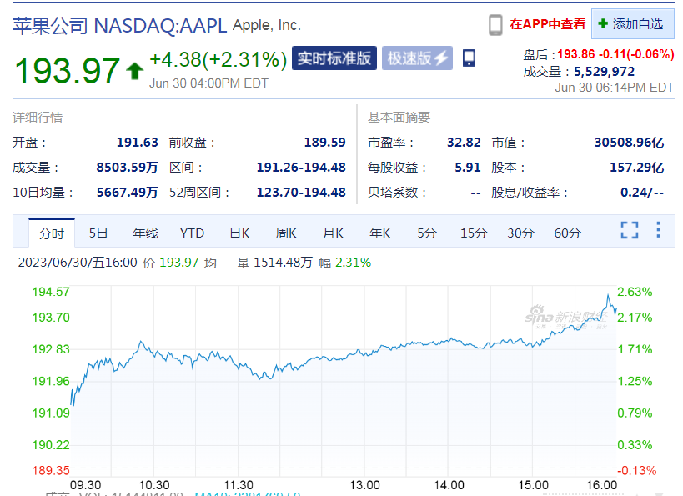Click the price peak near 16:00 on chart
Image resolution: width=683 pixels, height=496 pixels.
click(608, 295)
